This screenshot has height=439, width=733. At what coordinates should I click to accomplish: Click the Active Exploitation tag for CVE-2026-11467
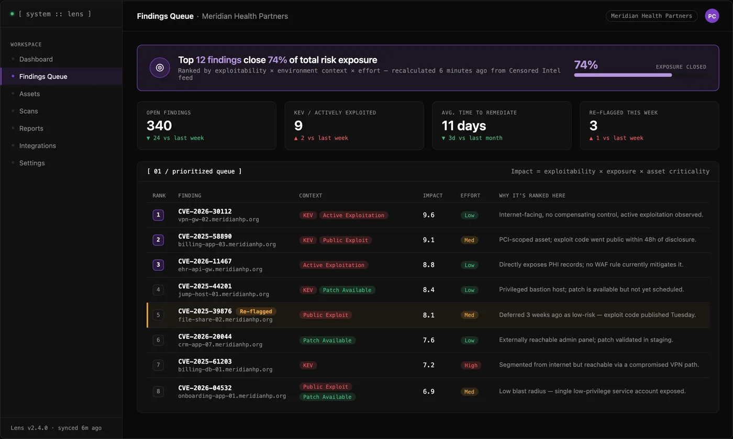point(334,265)
